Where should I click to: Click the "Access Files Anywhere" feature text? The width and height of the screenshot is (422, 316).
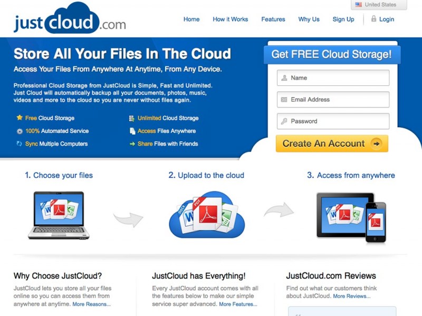[167, 131]
